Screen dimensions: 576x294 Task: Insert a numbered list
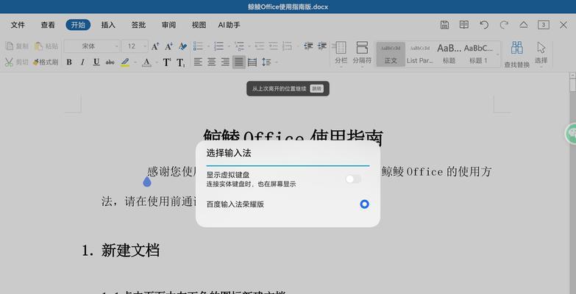[x=219, y=46]
